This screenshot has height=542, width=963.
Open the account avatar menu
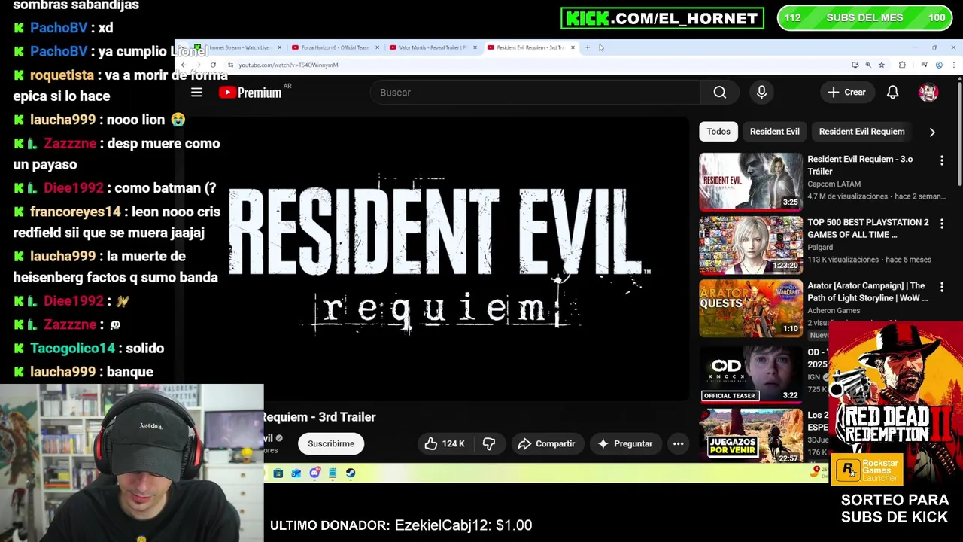click(x=928, y=93)
